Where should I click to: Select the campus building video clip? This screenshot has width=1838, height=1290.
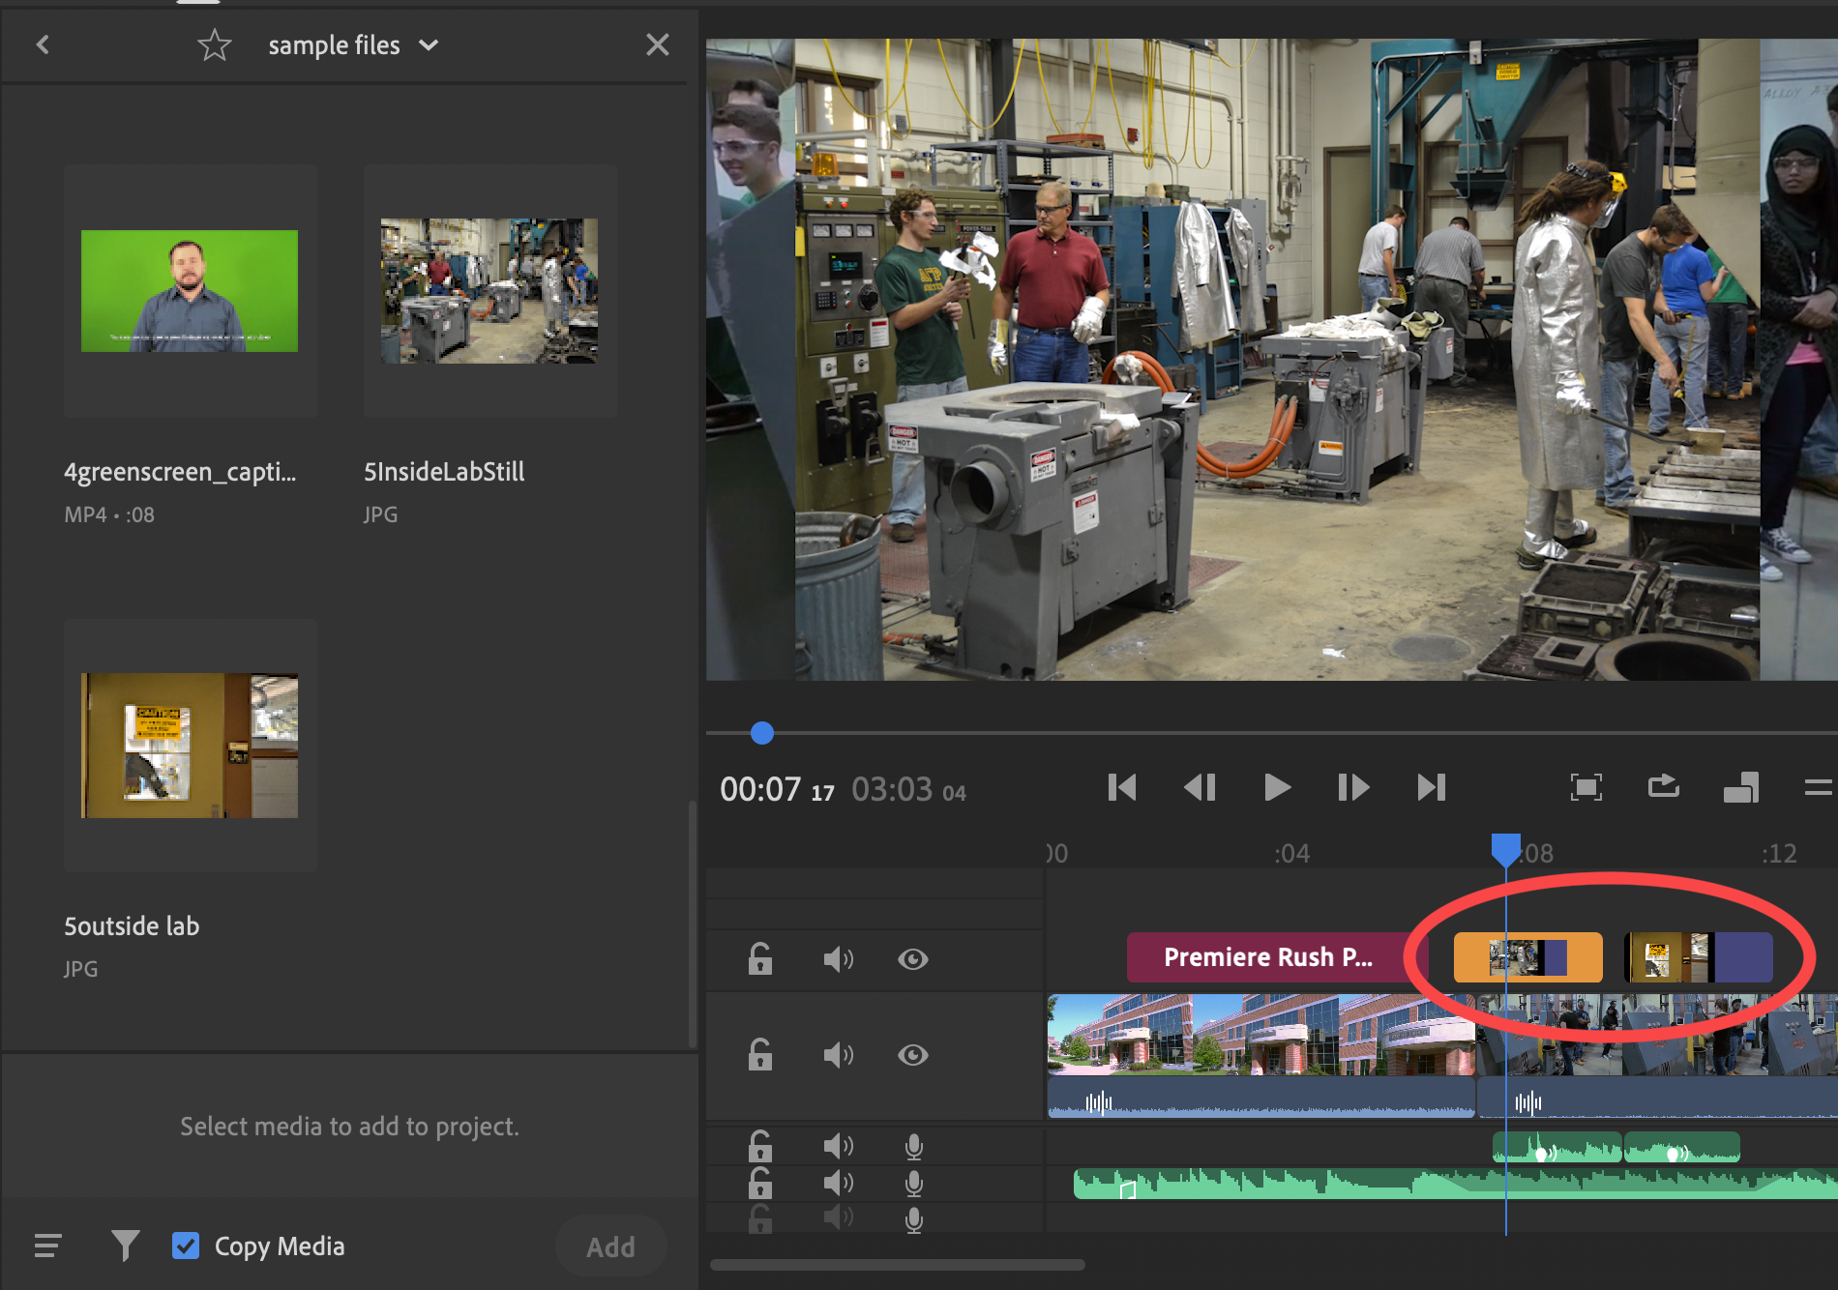tap(1261, 1056)
